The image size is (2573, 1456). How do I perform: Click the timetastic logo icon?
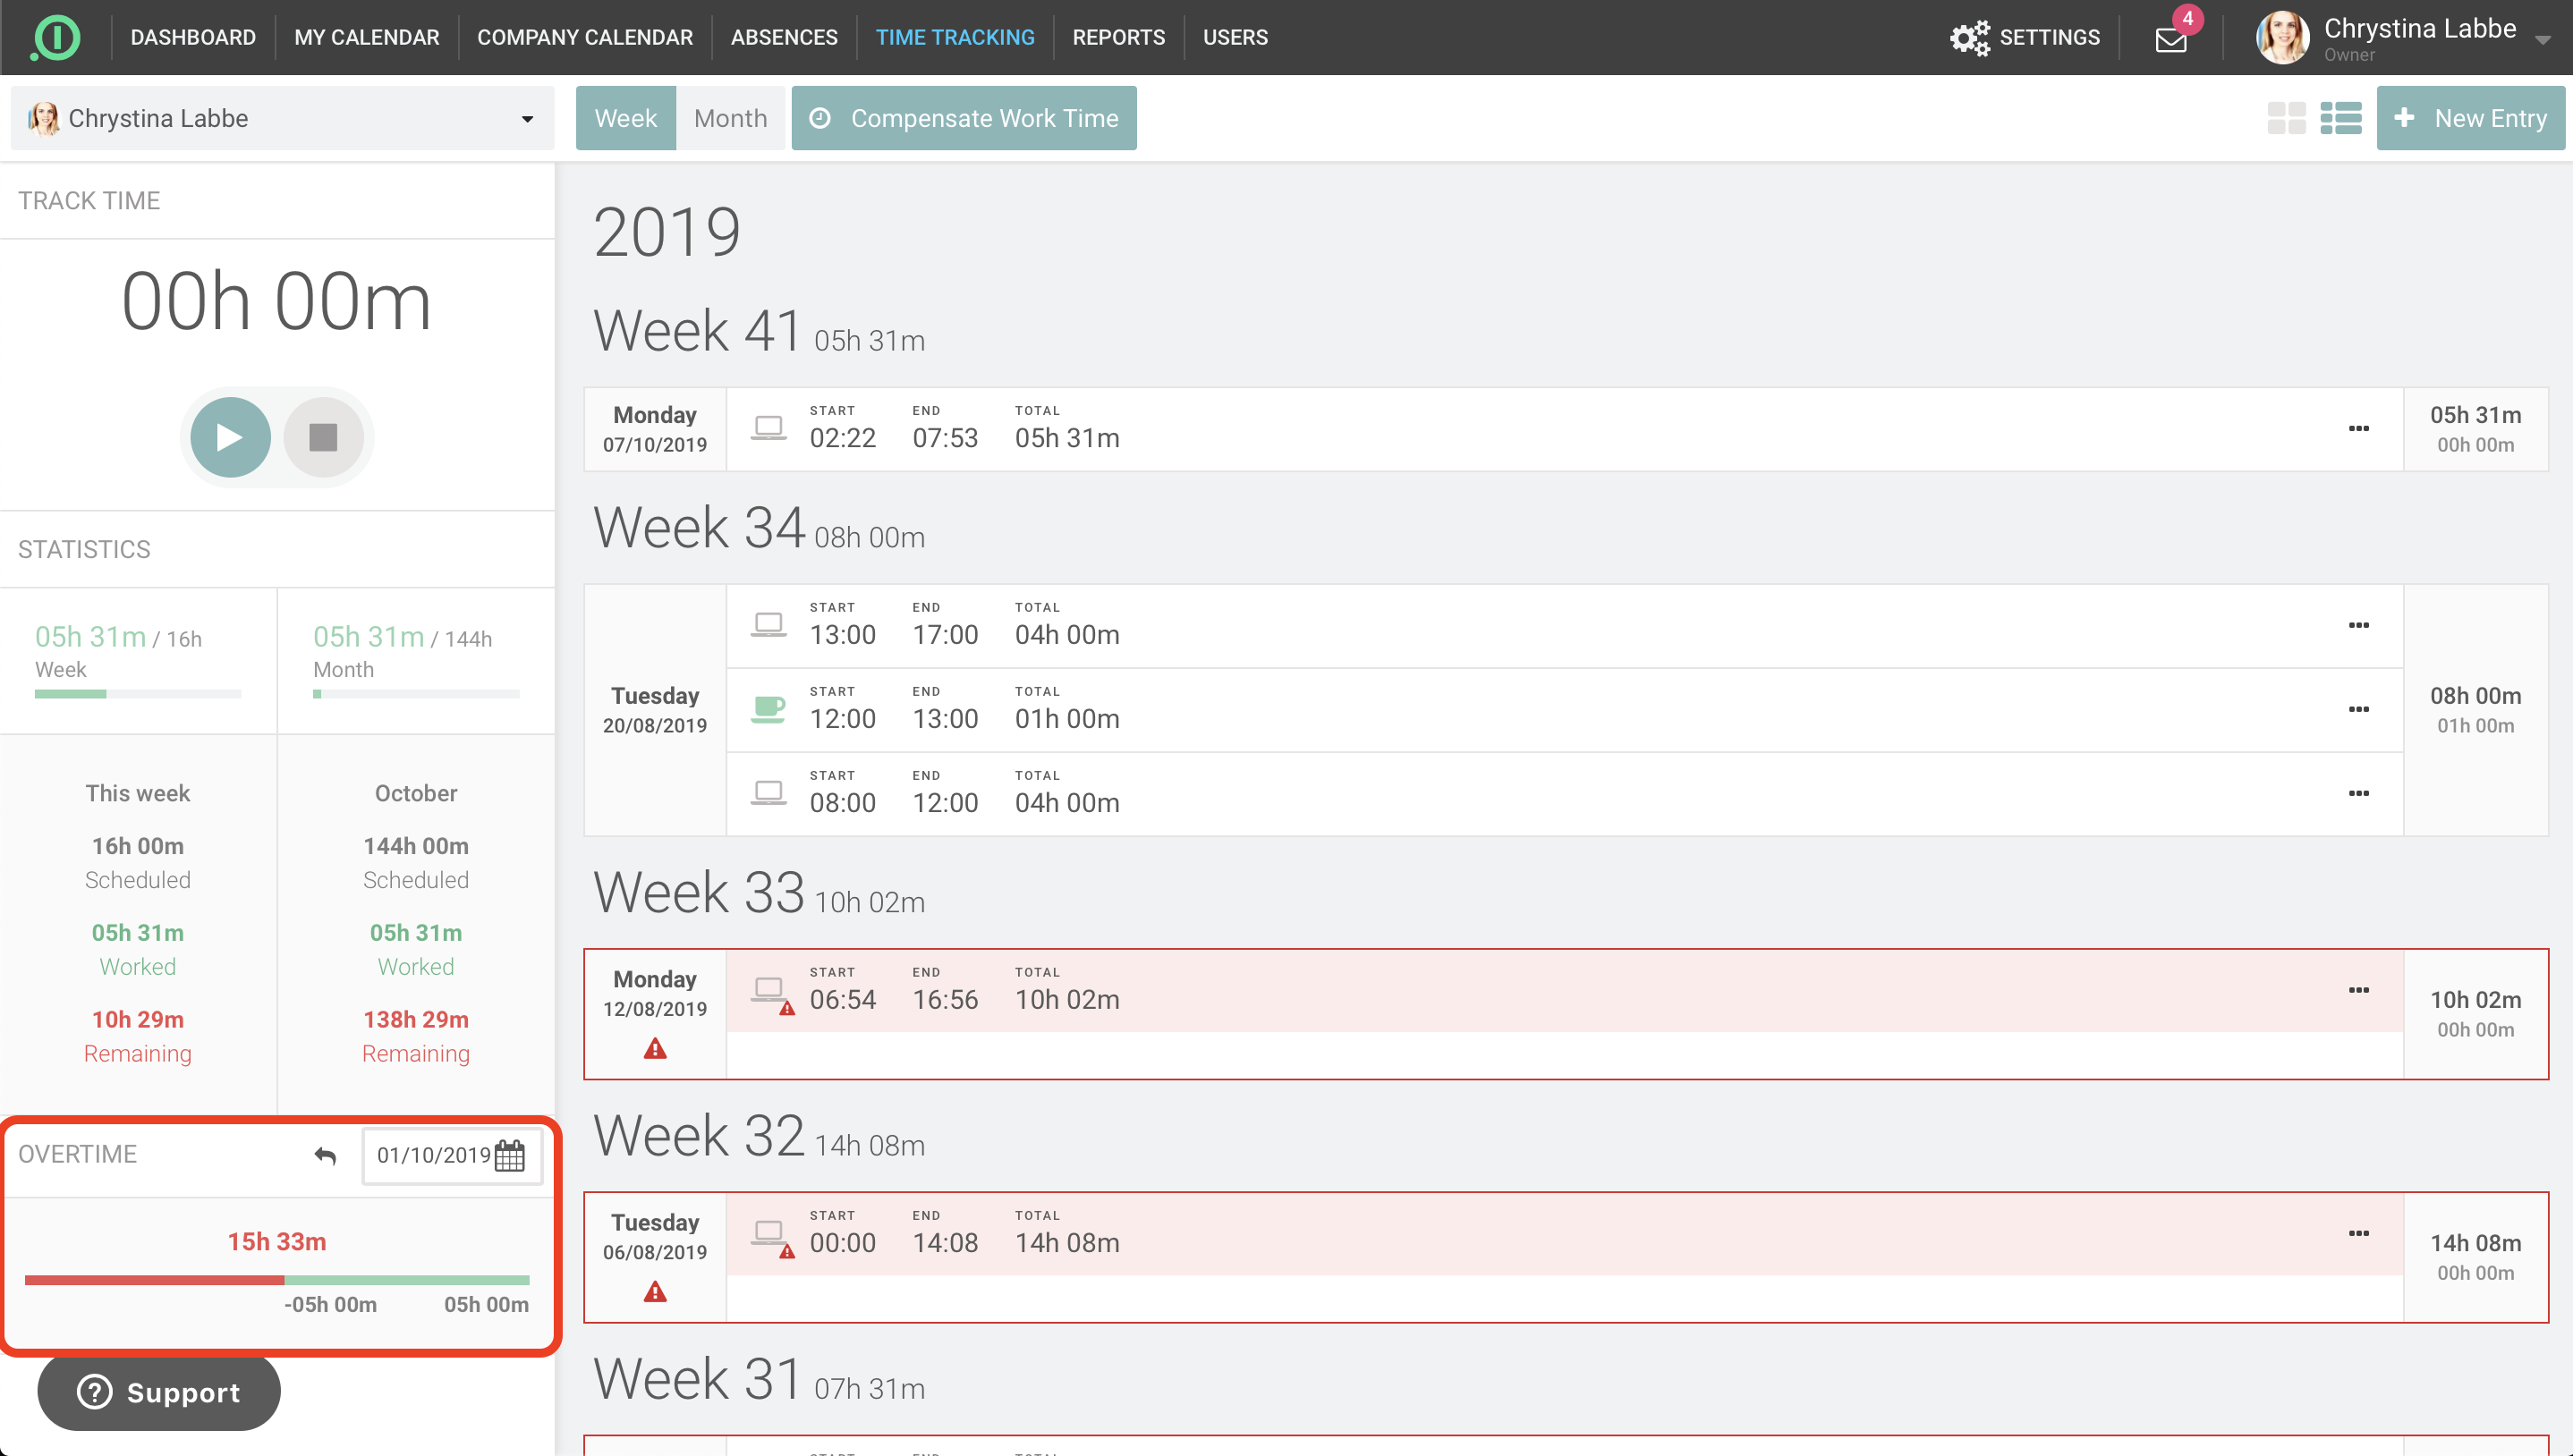tap(56, 38)
